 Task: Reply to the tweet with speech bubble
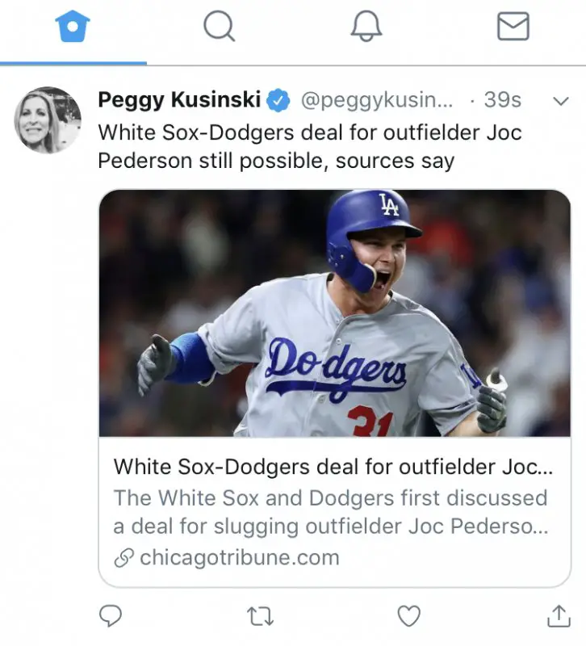[111, 617]
